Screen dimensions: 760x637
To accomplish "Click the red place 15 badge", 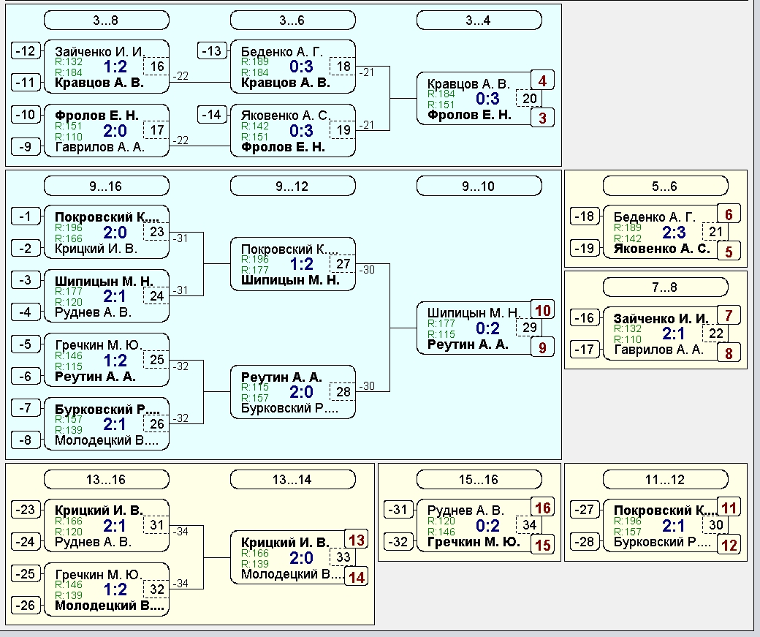I will (x=542, y=545).
